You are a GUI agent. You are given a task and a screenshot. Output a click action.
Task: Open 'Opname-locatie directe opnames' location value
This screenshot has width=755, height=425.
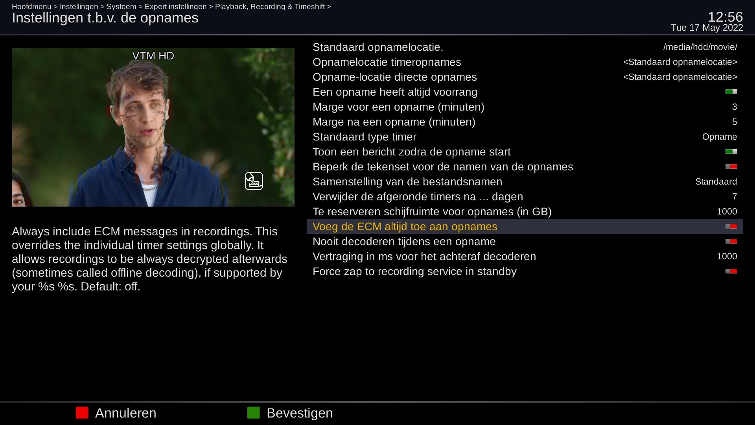(680, 77)
